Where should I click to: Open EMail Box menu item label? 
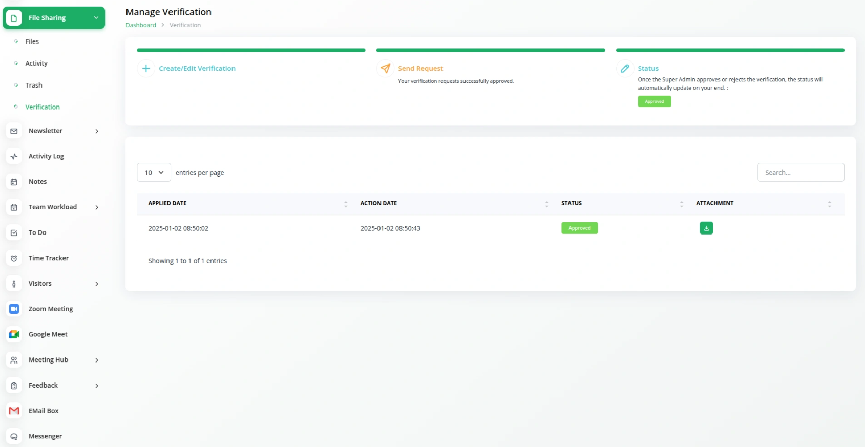tap(44, 411)
